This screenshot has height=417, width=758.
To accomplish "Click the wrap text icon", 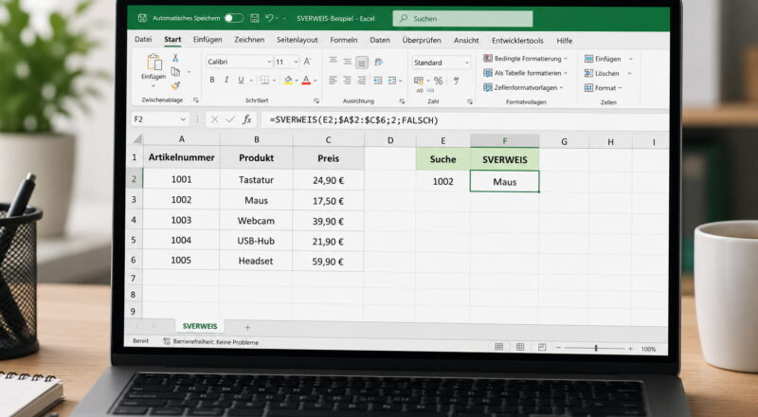I will [378, 62].
